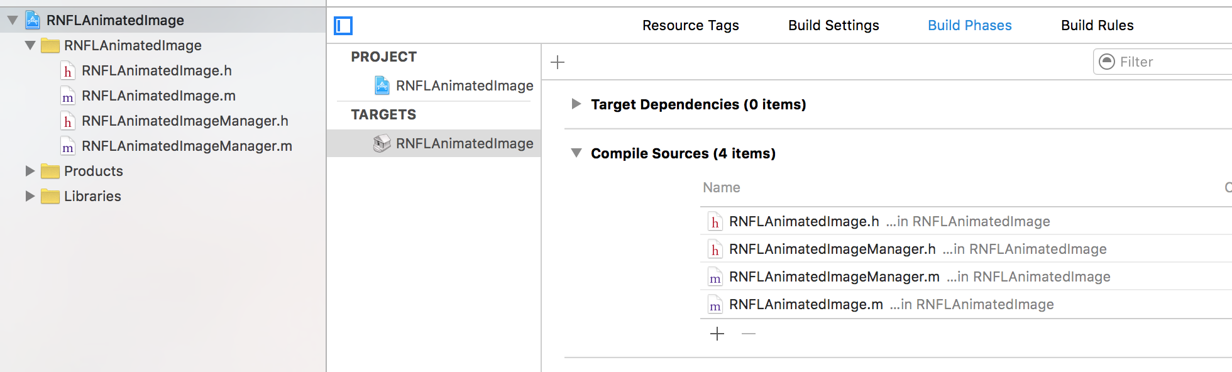The image size is (1232, 372).
Task: Expand the Libraries folder
Action: point(30,196)
